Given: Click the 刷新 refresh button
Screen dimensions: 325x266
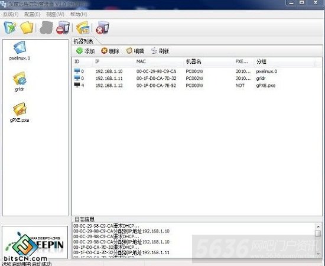Looking at the screenshot, I should [x=160, y=51].
